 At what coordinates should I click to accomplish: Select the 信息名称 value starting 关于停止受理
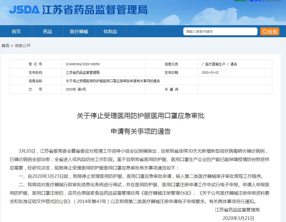click(113, 81)
